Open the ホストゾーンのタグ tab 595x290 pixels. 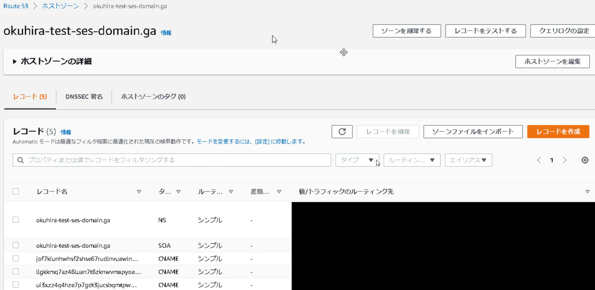[x=153, y=97]
